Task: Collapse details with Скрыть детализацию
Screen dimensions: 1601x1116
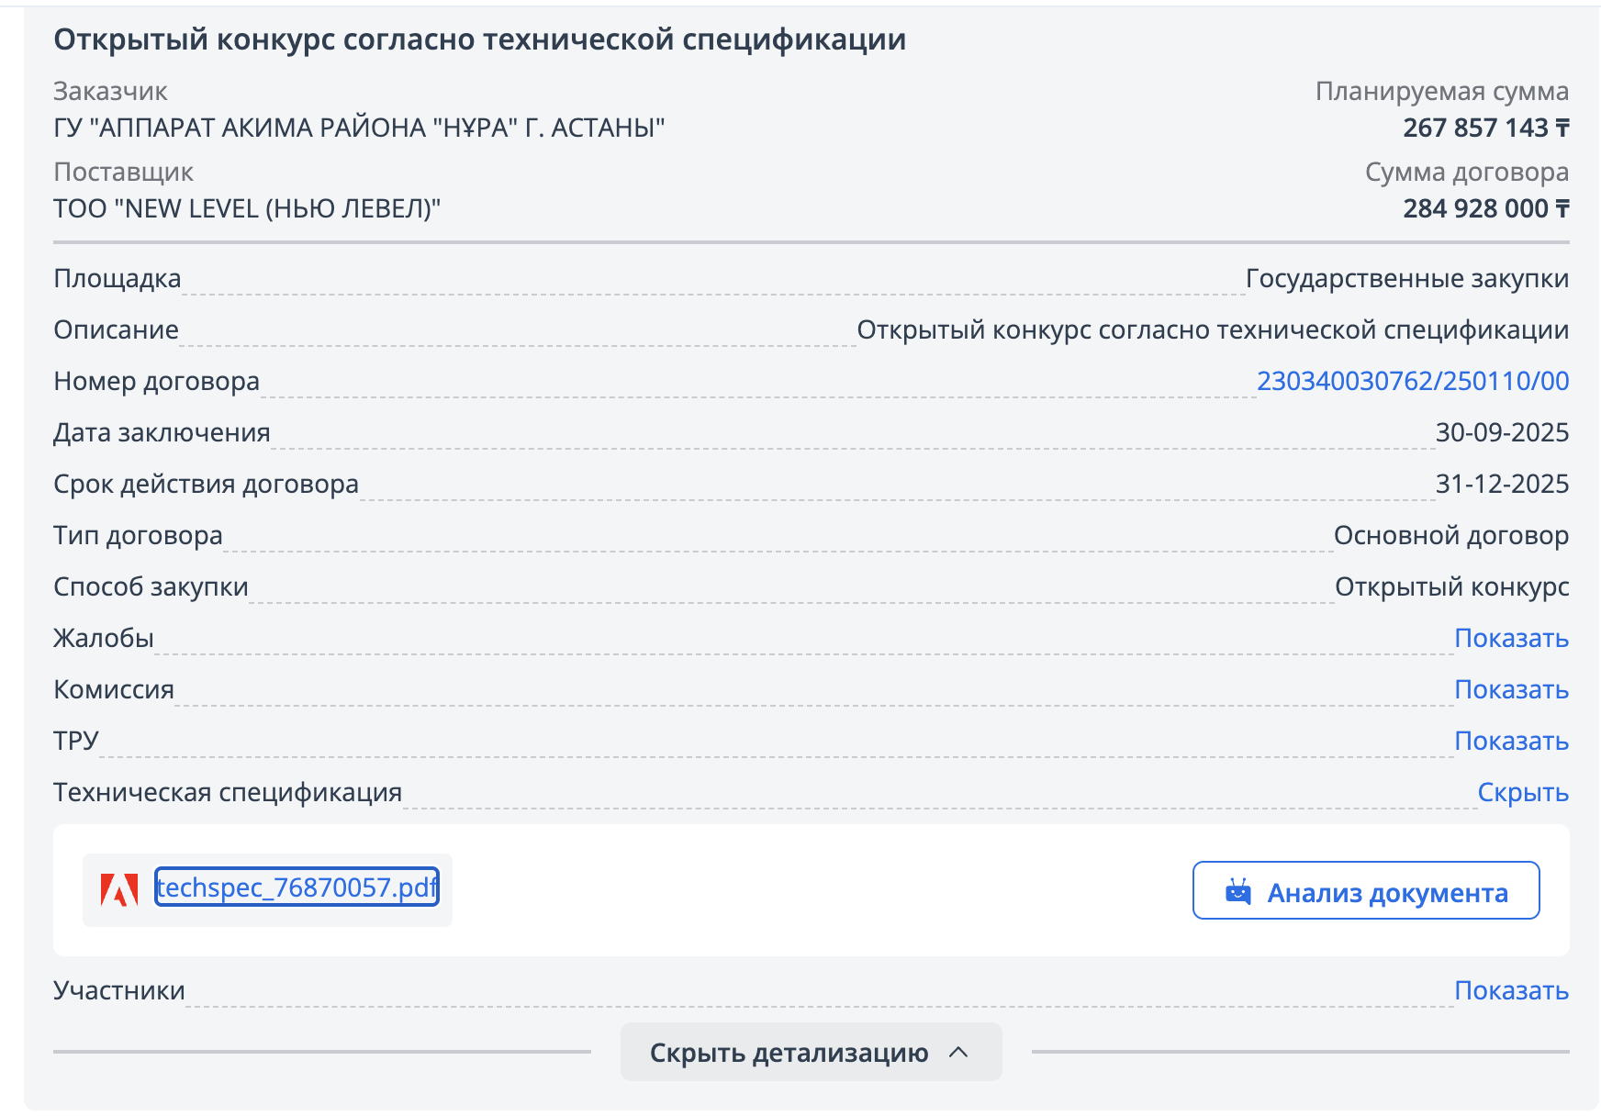Action: [x=789, y=1053]
